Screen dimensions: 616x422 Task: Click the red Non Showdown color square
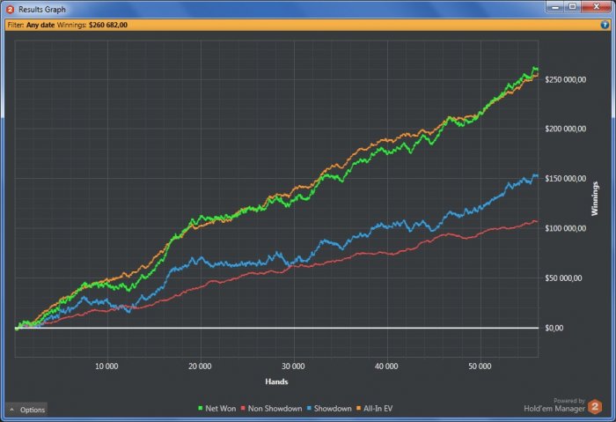point(243,408)
